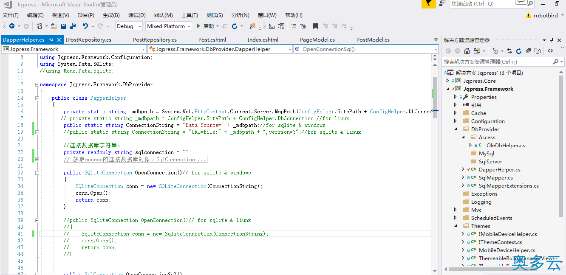This screenshot has width=566, height=275.
Task: Select the 解决方案'Jqpress' solution node
Action: pyautogui.click(x=490, y=73)
